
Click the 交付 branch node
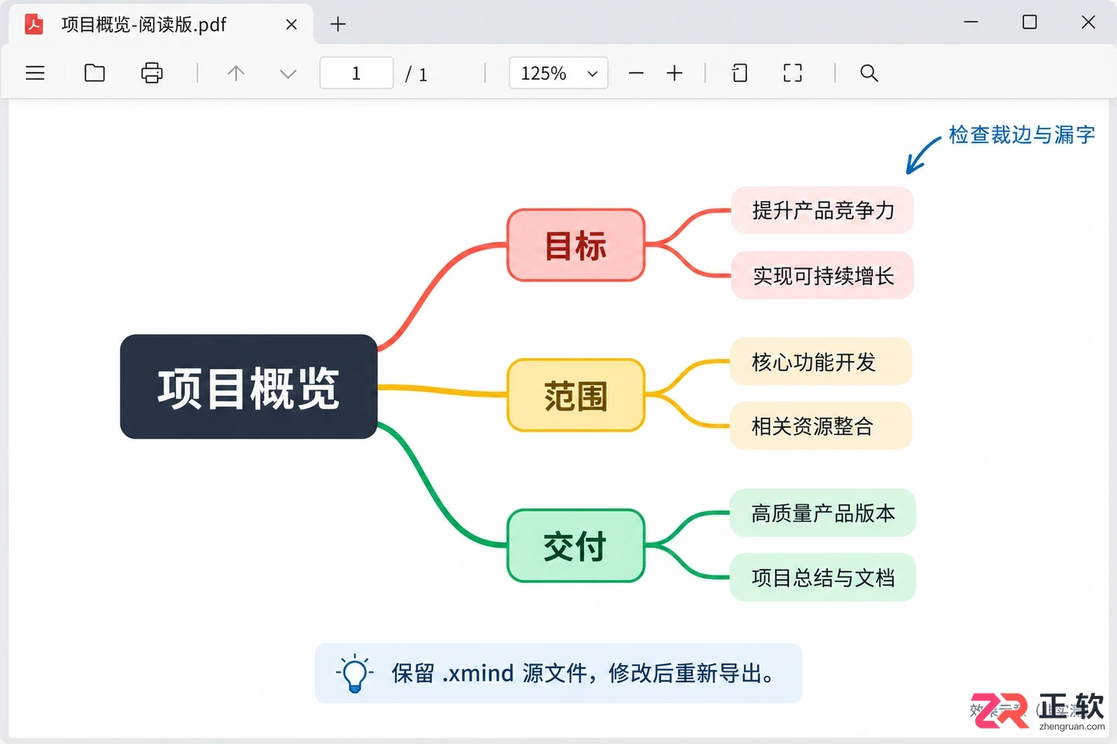576,546
